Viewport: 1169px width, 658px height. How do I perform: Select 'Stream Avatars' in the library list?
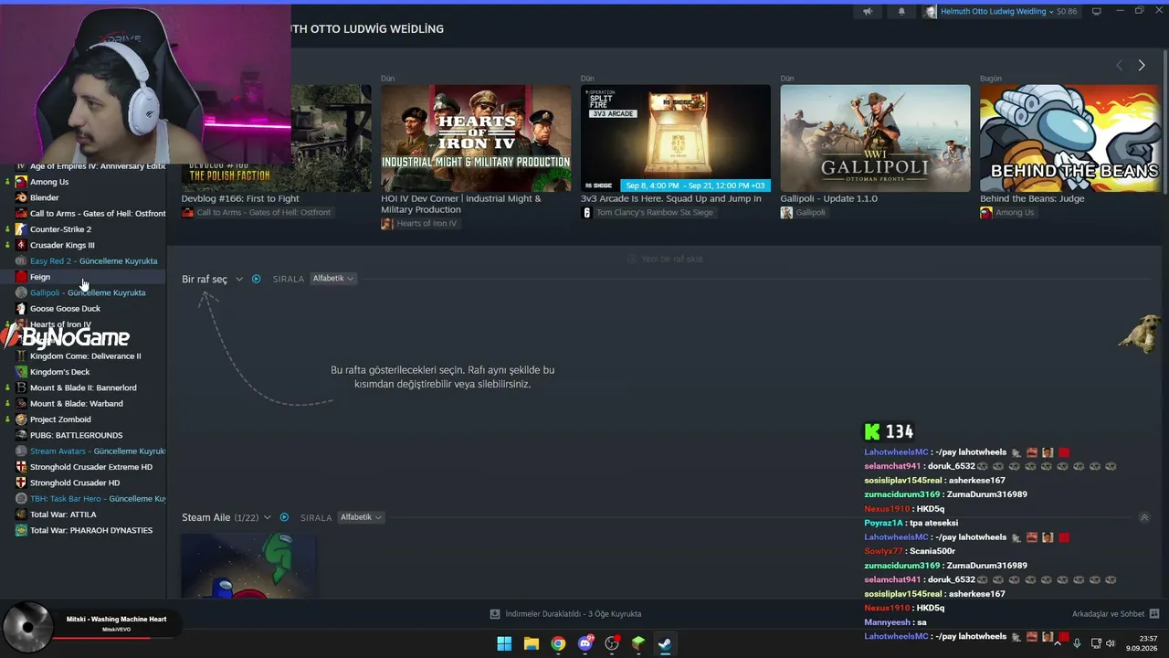(x=97, y=451)
